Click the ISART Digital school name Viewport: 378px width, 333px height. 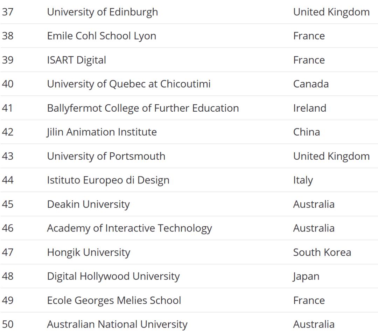click(76, 60)
